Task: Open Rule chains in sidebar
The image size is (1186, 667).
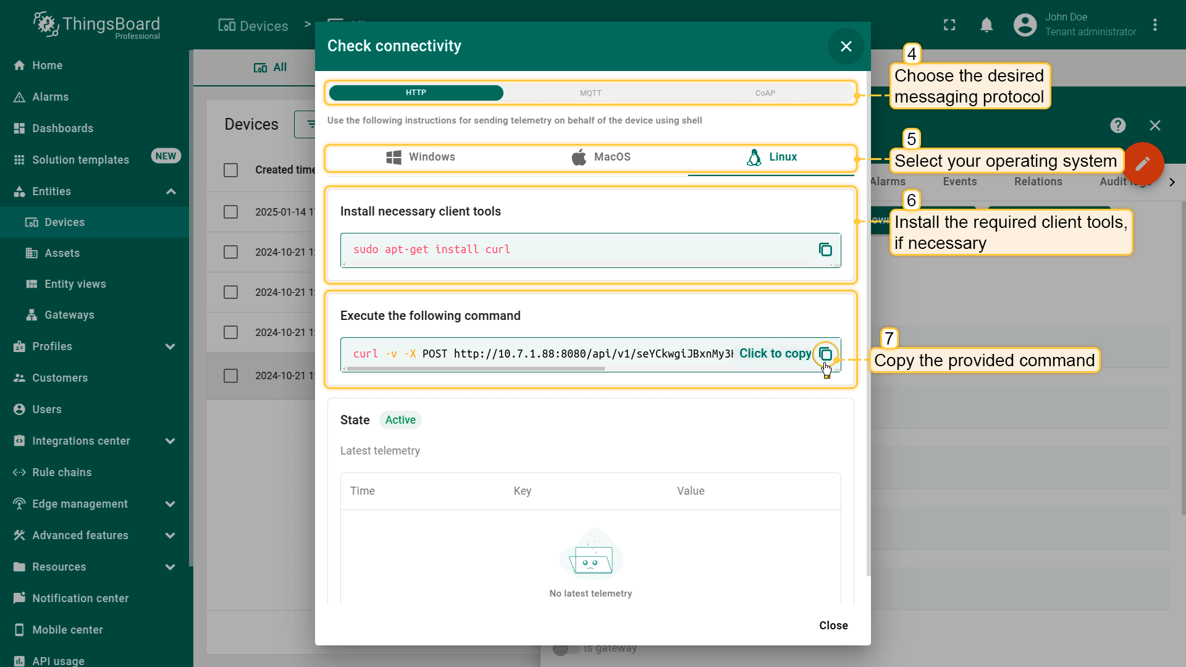Action: click(x=62, y=472)
